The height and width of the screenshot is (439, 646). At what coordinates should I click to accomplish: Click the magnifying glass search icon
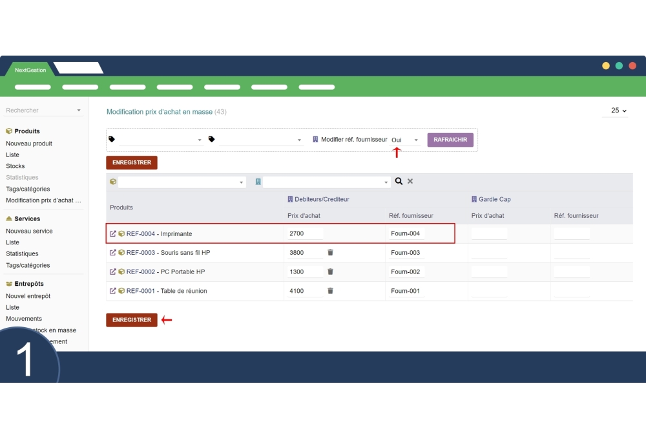(399, 182)
